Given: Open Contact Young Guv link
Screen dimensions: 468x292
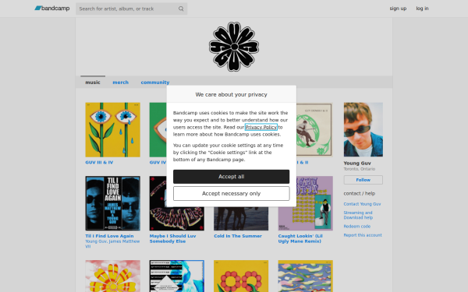Looking at the screenshot, I should [362, 204].
